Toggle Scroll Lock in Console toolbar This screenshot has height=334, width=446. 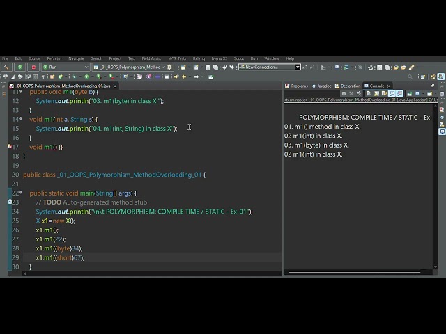point(376,93)
